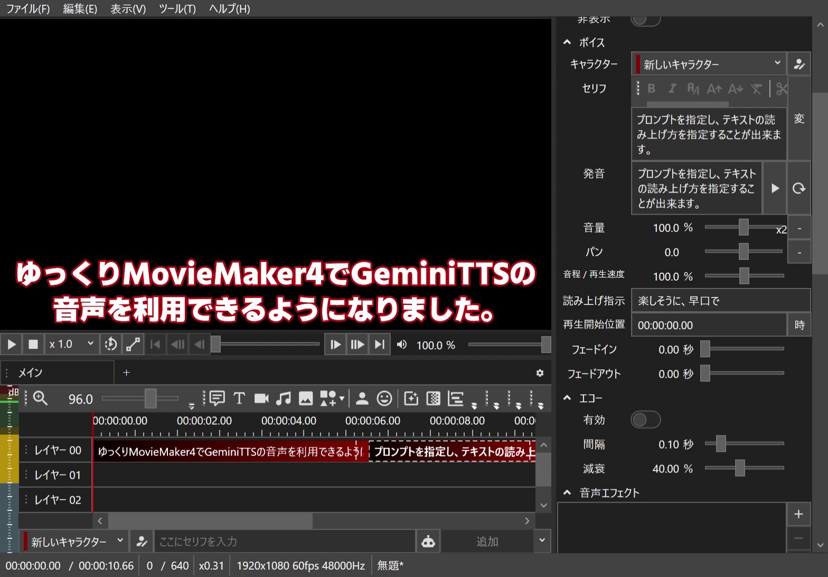The height and width of the screenshot is (577, 828).
Task: Open the x 1.0 playback speed dropdown
Action: (71, 345)
